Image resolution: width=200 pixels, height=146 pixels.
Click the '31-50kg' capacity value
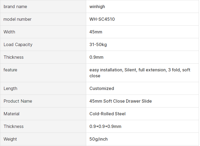pos(98,44)
